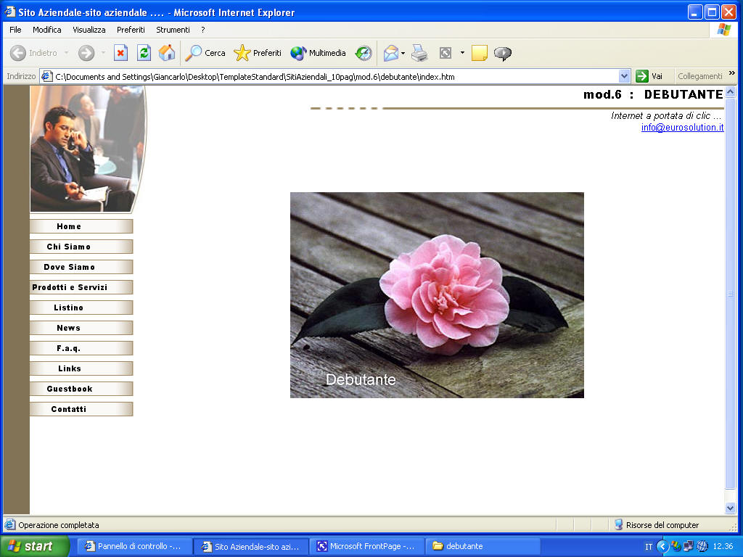This screenshot has height=557, width=743.
Task: Expand the Back button history dropdown arrow
Action: (x=66, y=53)
